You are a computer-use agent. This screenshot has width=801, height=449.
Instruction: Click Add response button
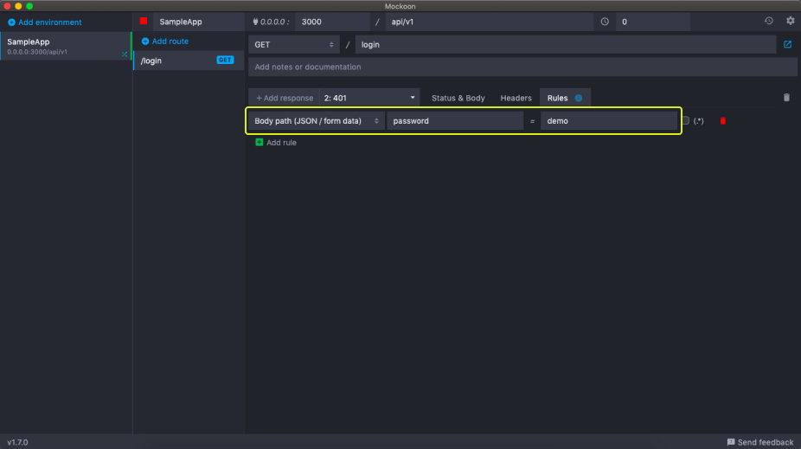pos(285,98)
